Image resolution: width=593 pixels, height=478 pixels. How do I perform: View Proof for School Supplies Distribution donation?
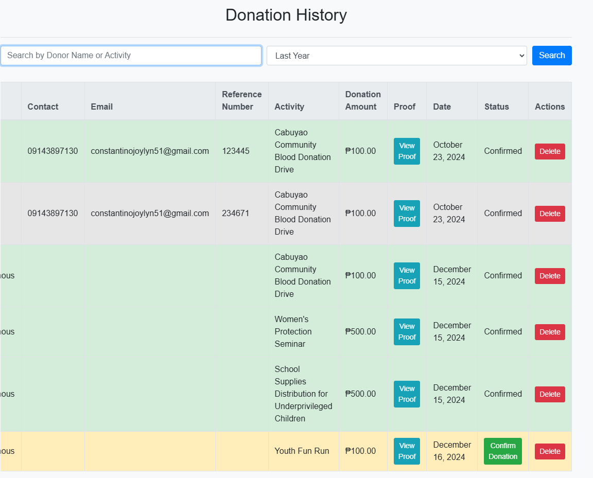[407, 394]
